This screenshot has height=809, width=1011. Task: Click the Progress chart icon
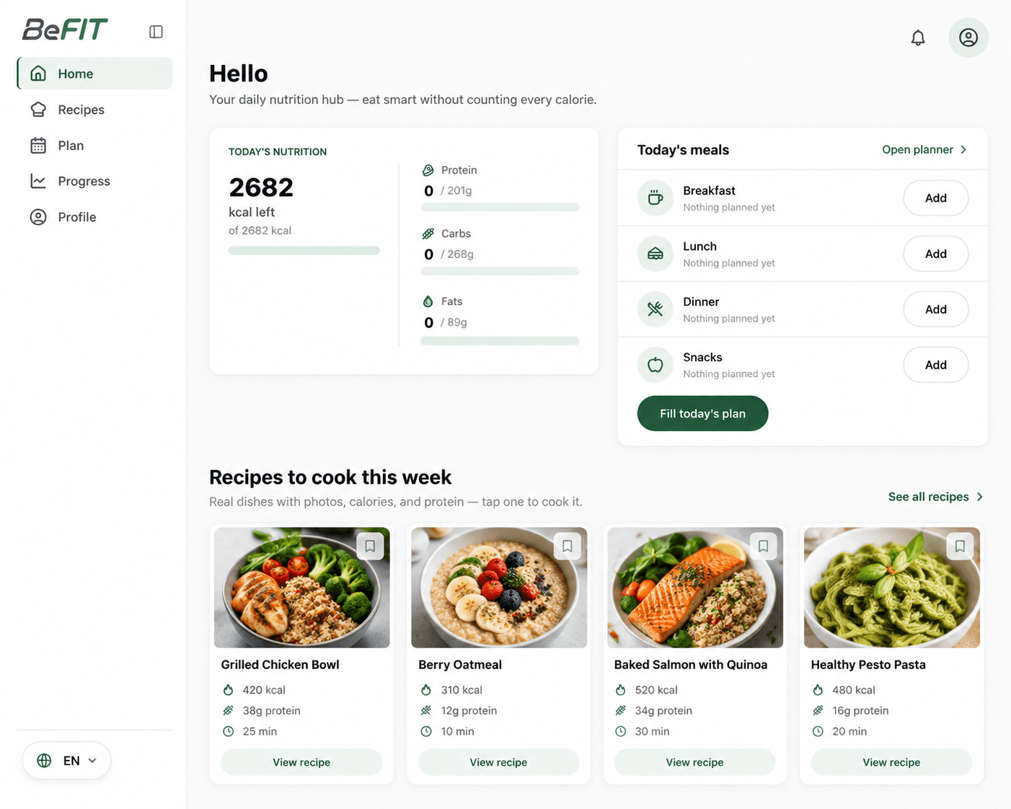38,181
